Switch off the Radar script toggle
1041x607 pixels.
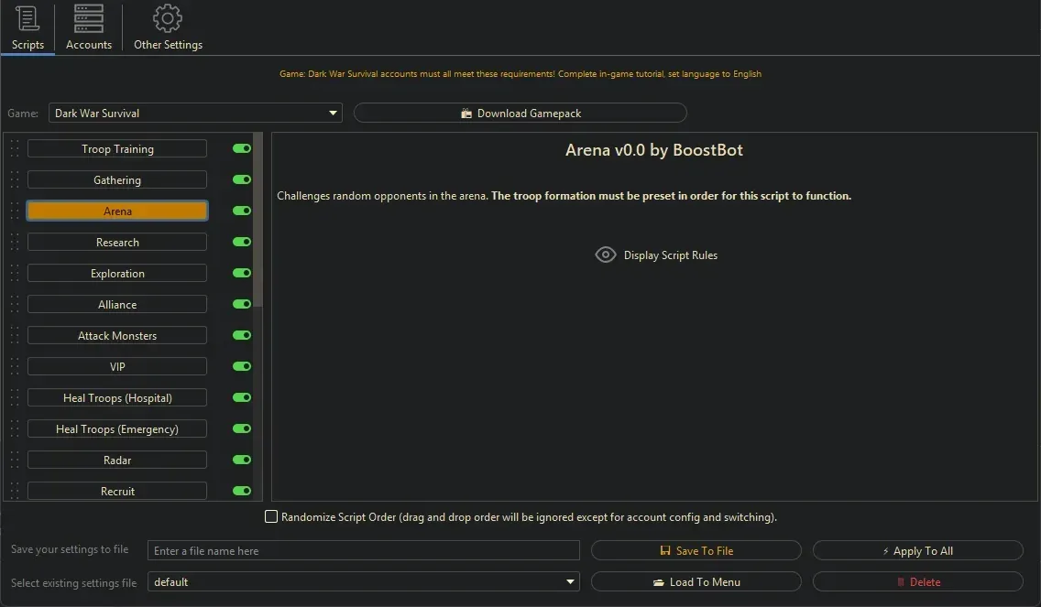tap(242, 461)
